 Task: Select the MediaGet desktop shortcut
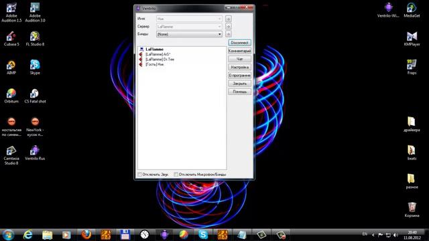click(x=412, y=10)
